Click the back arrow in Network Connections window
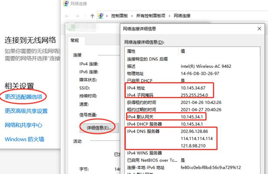Image resolution: width=268 pixels, height=174 pixels. point(67,16)
